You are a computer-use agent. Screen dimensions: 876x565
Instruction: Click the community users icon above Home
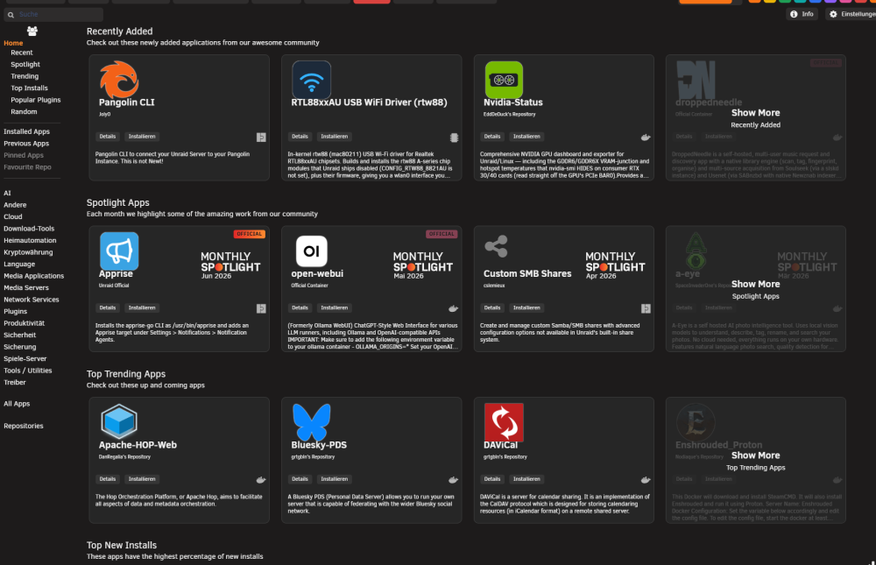(x=32, y=32)
